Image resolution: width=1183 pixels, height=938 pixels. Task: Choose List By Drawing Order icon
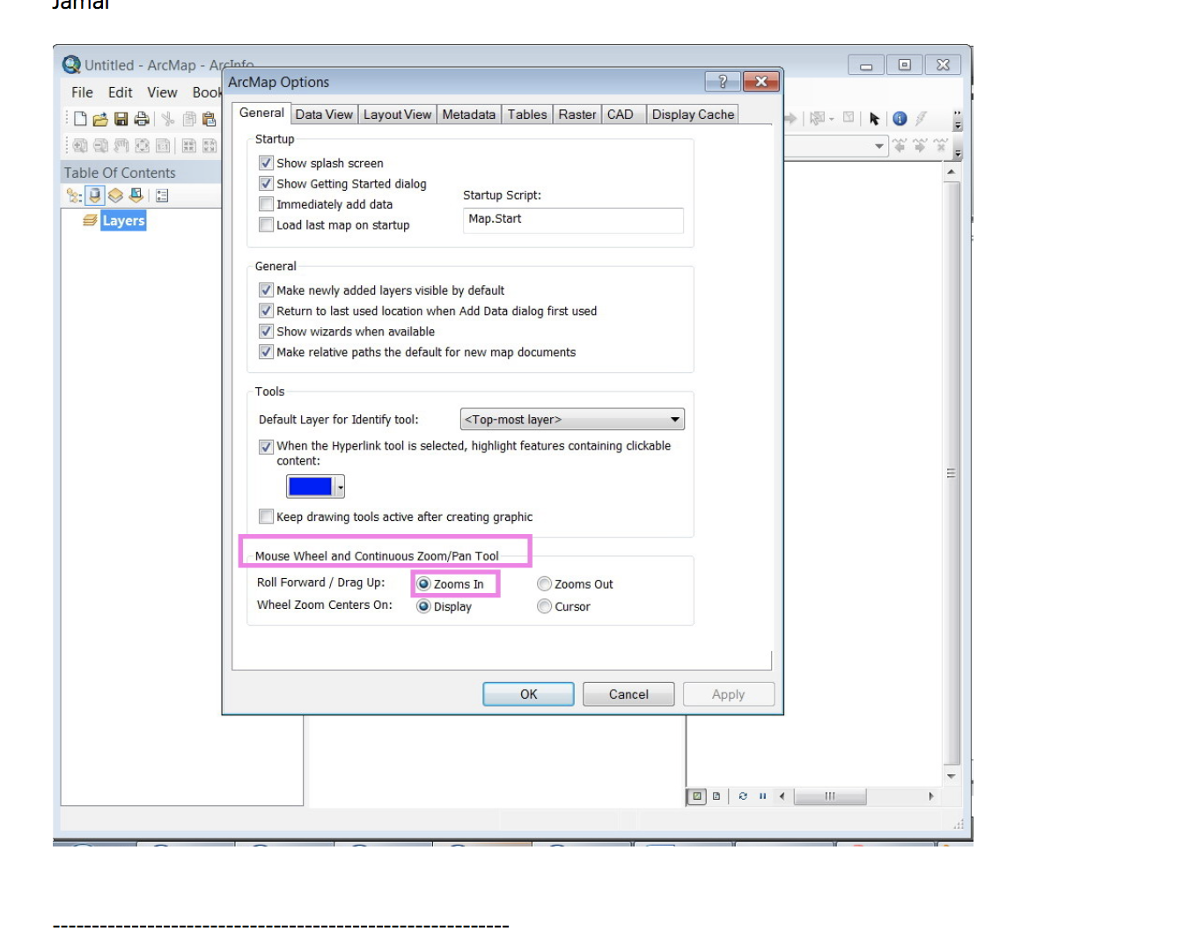click(x=74, y=195)
